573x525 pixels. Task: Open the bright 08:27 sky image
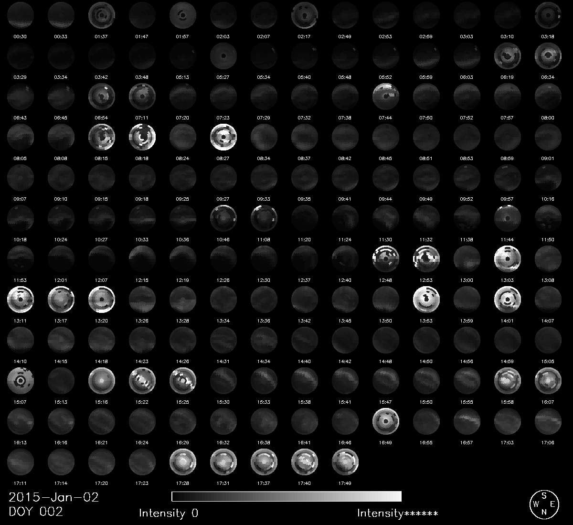click(223, 137)
